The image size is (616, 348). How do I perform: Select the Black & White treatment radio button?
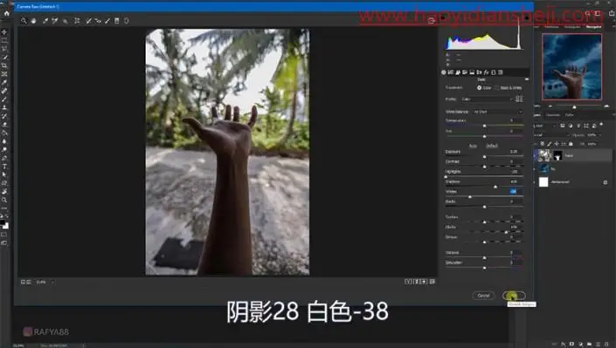(497, 88)
